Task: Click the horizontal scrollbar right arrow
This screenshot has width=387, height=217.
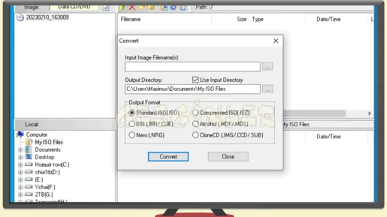Action: click(x=369, y=113)
